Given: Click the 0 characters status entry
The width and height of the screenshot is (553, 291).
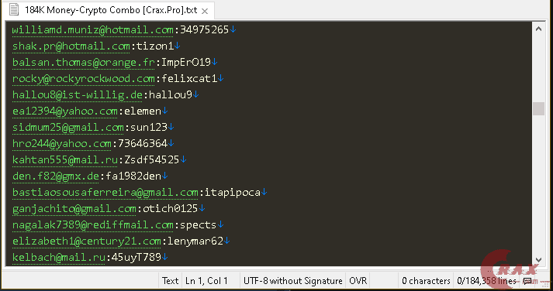Looking at the screenshot, I should click(426, 281).
